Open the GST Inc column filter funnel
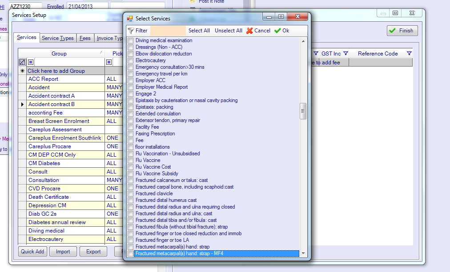The width and height of the screenshot is (450, 272). 346,54
